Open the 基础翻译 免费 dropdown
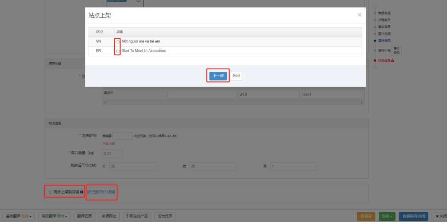 [x=19, y=216]
